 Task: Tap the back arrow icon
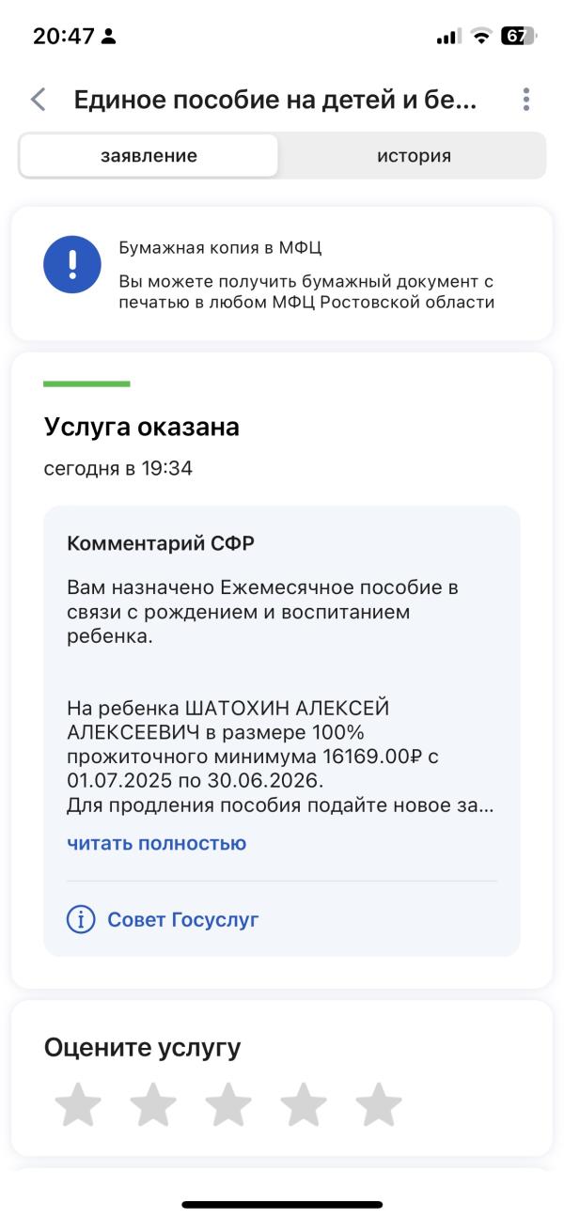38,100
